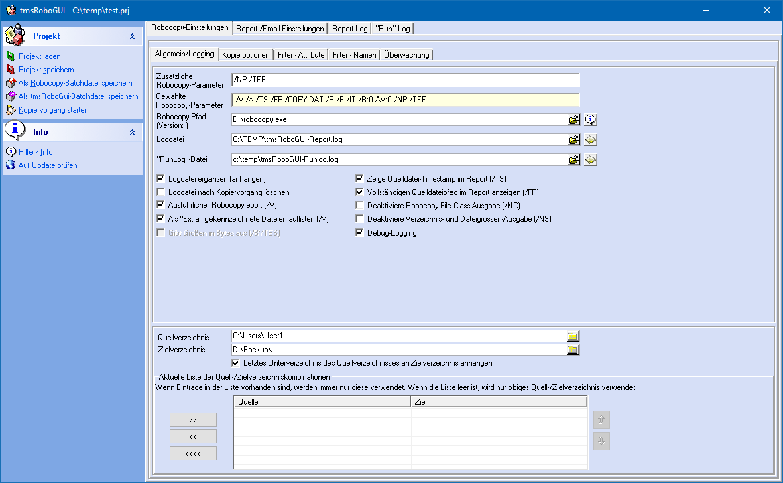
Task: Open the Überwachung tab
Action: coord(407,55)
